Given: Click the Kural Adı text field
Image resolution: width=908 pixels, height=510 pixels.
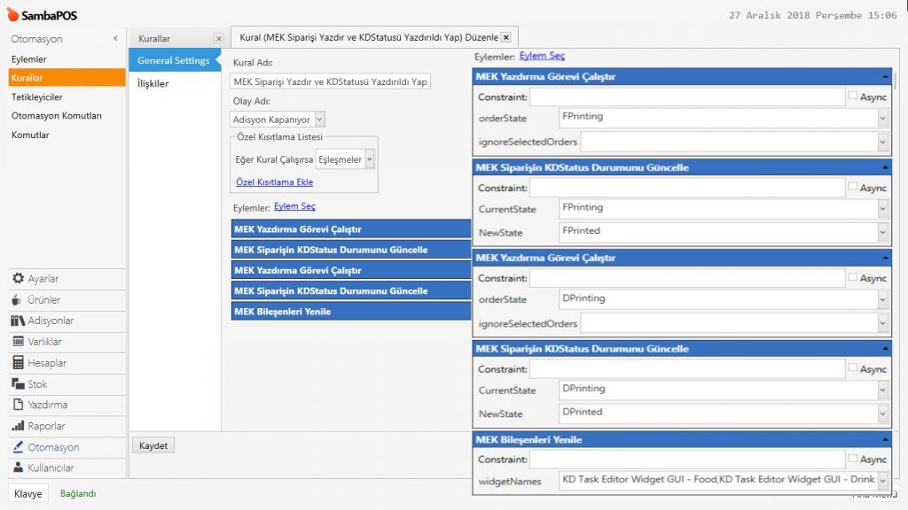Looking at the screenshot, I should [330, 81].
